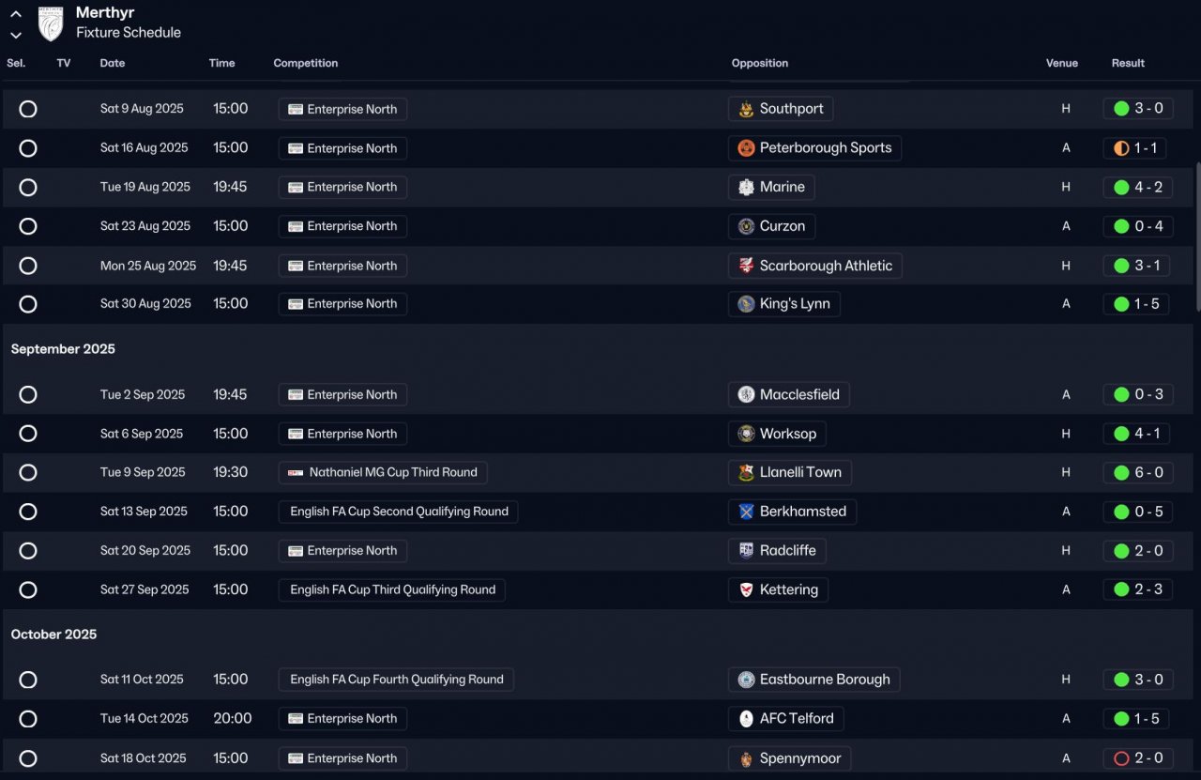Select the Peterborough Sports fixture row circle

pyautogui.click(x=28, y=148)
